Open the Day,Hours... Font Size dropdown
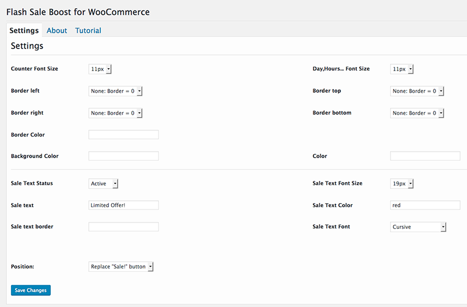 coord(402,69)
